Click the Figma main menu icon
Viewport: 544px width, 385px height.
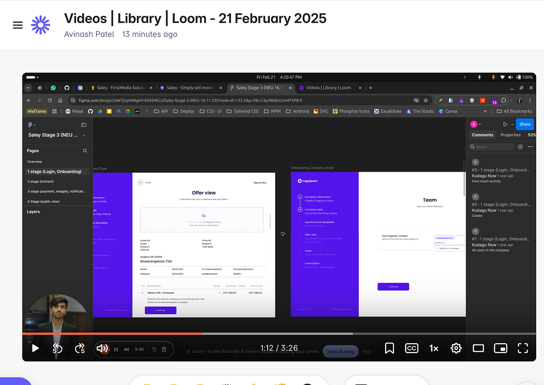[29, 125]
